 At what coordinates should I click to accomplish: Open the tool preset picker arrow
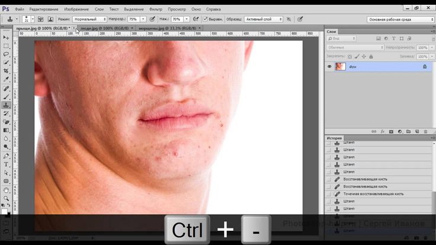[17, 19]
